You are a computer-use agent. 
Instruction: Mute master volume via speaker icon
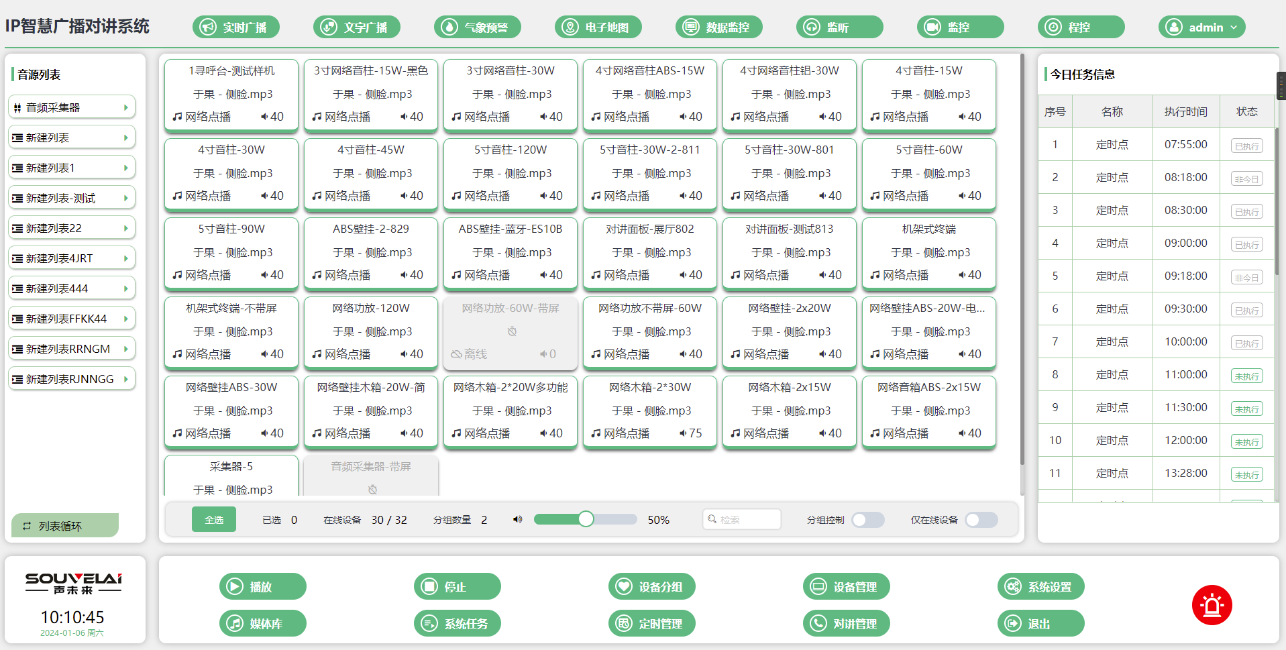click(517, 519)
